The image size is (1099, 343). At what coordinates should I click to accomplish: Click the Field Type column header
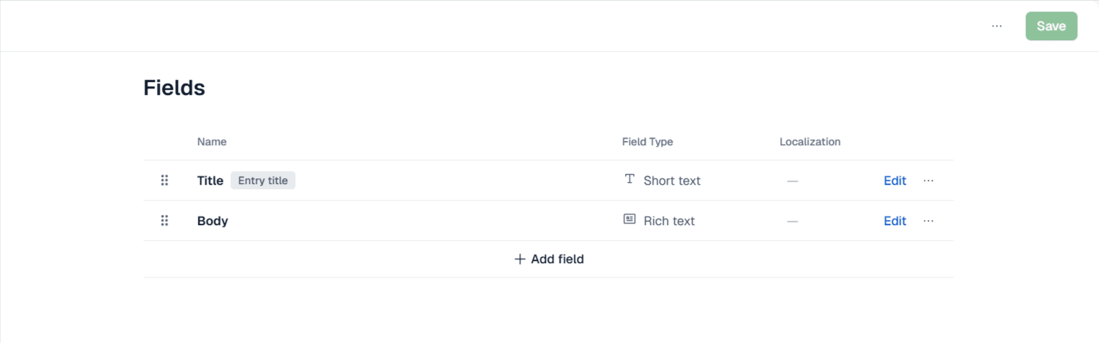coord(647,142)
